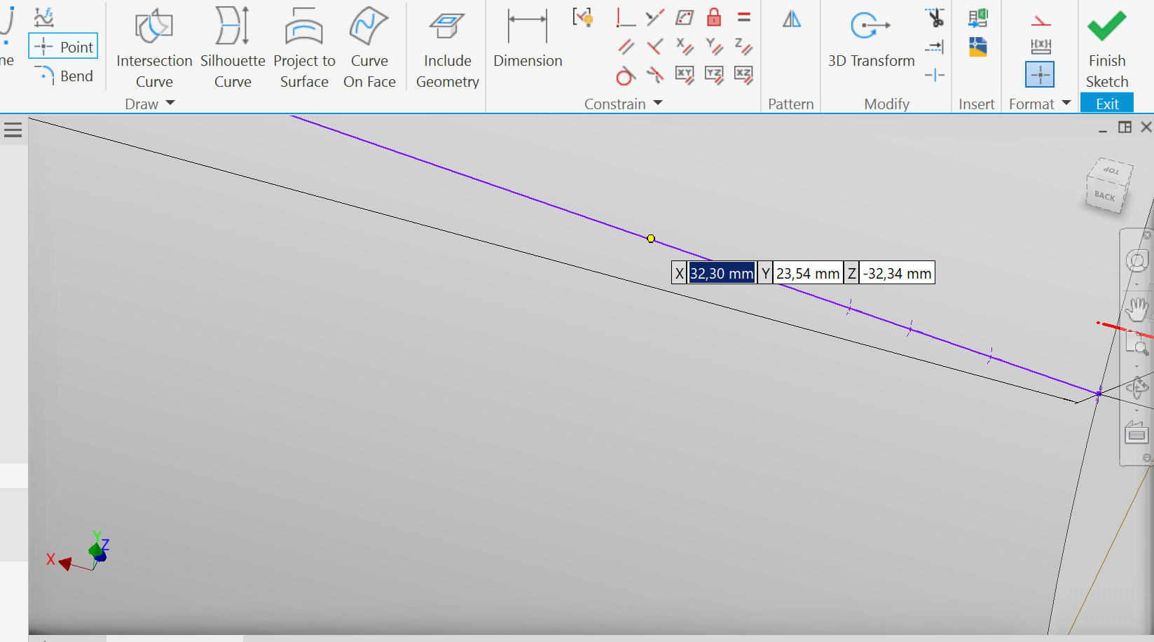Image resolution: width=1154 pixels, height=642 pixels.
Task: Select the Point drawing tool
Action: point(62,46)
